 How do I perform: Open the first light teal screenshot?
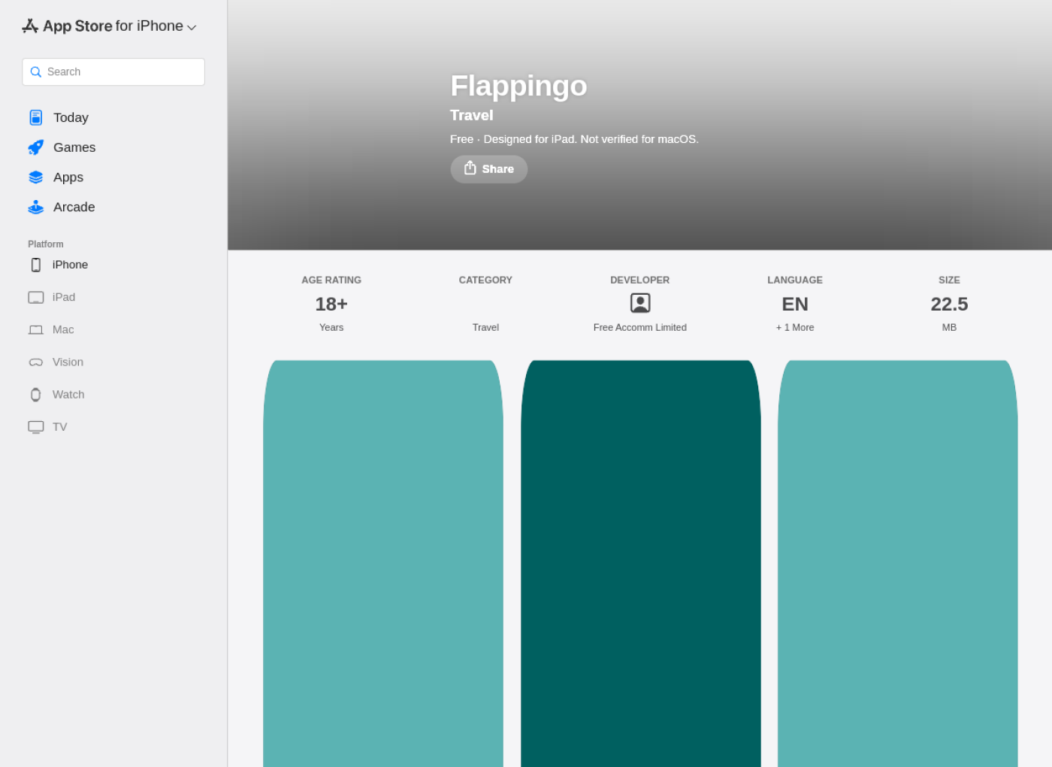tap(383, 563)
